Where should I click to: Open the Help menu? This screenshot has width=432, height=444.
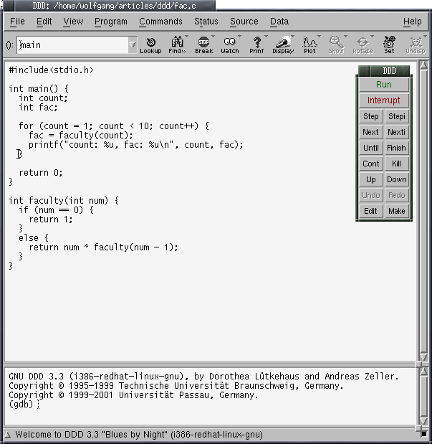click(x=413, y=22)
